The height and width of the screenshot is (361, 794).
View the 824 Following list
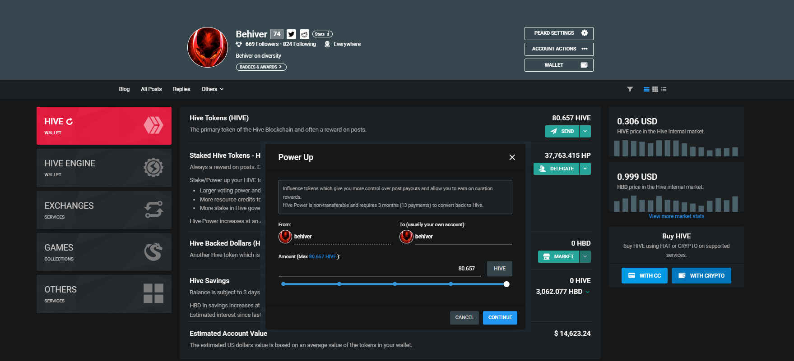[299, 44]
